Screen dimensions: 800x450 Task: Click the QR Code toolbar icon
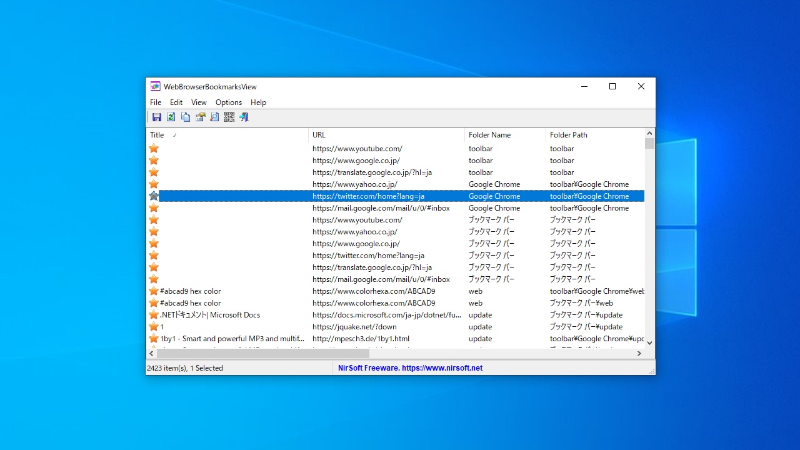[x=229, y=117]
